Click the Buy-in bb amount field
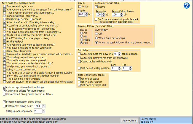The image size is (193, 124). [82, 14]
